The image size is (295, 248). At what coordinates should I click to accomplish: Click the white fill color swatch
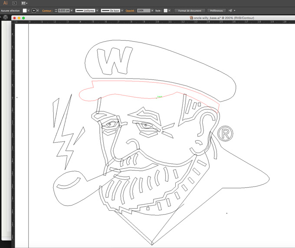coord(25,10)
